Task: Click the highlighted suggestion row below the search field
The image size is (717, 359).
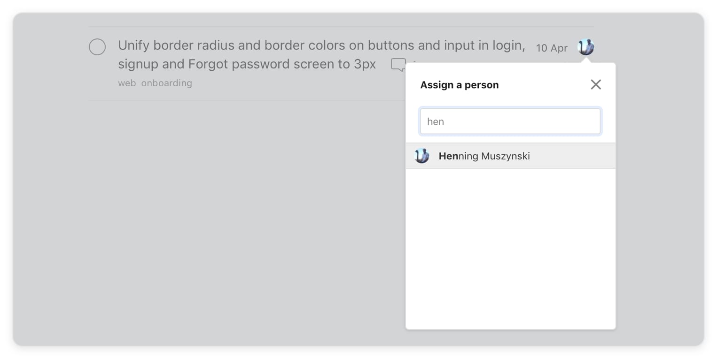Action: click(510, 156)
